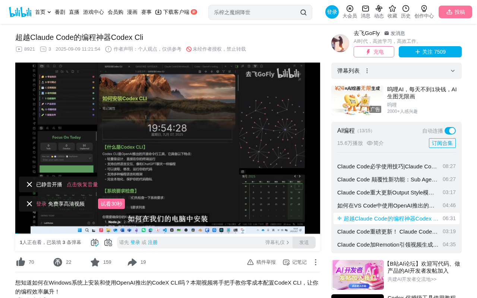The width and height of the screenshot is (477, 298).
Task: Click 登录 link in danmaku input bar
Action: [135, 242]
